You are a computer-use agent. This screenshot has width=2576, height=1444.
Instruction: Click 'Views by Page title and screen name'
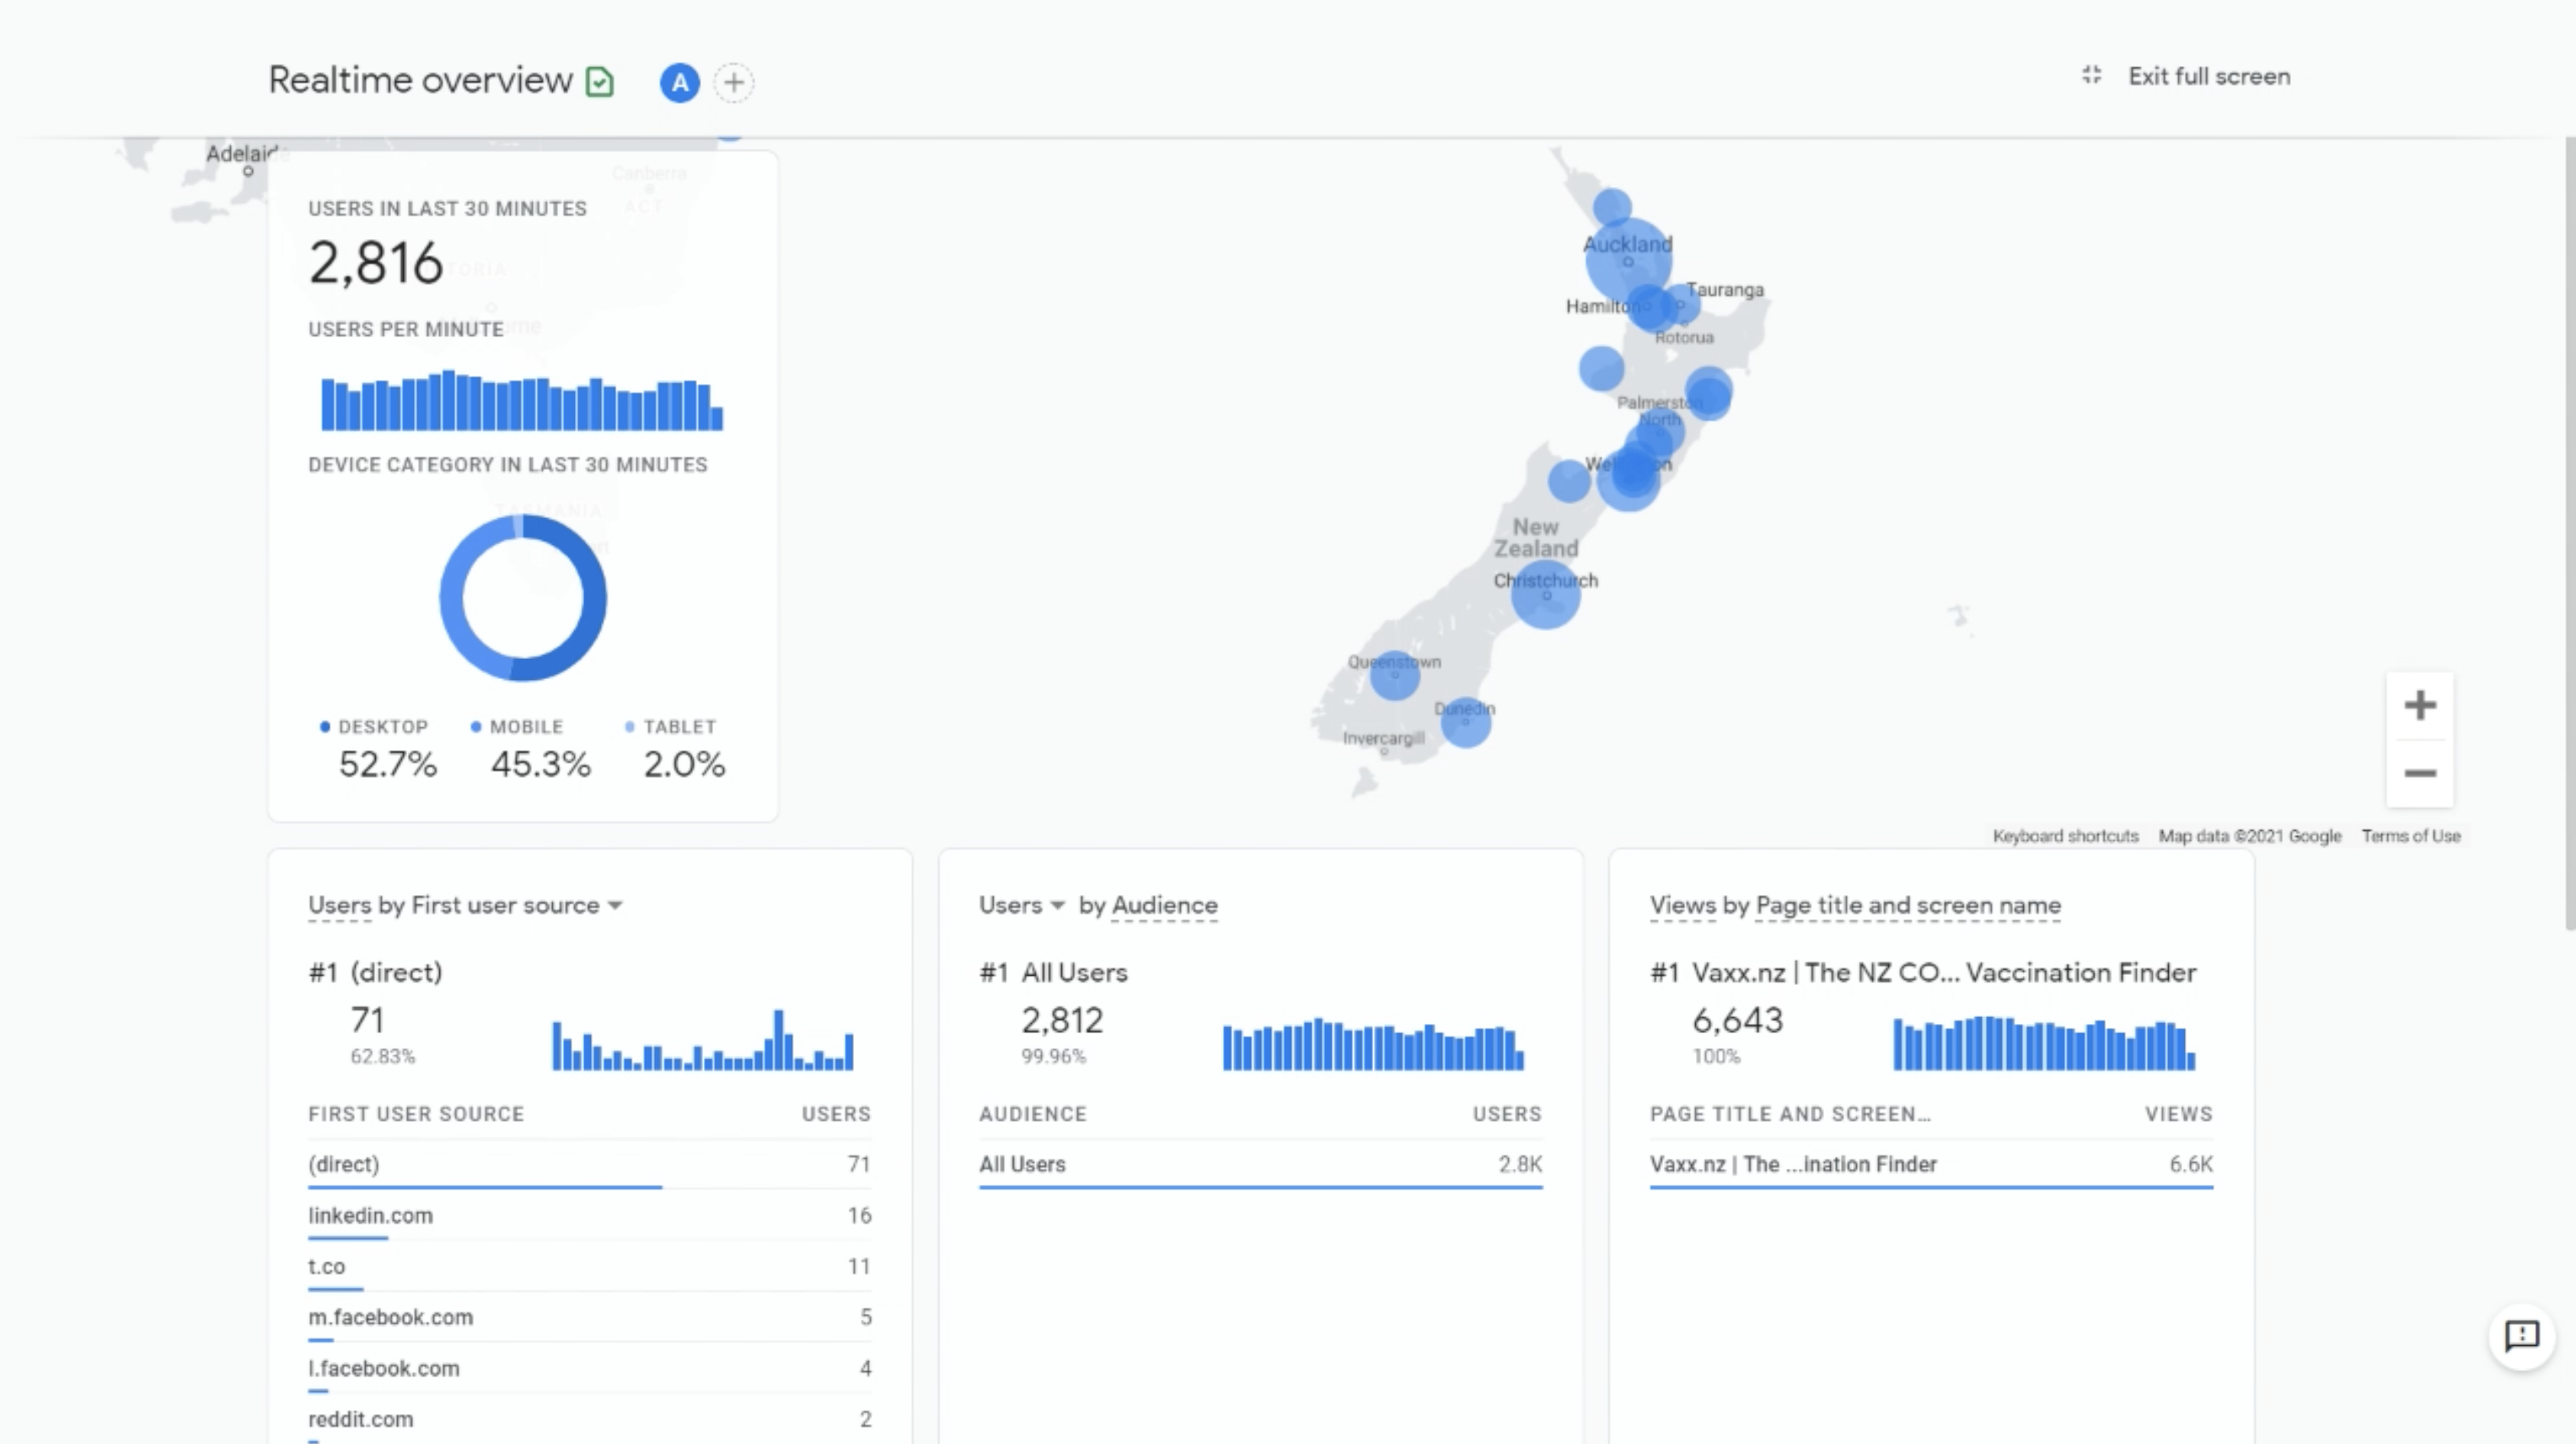click(x=1855, y=906)
